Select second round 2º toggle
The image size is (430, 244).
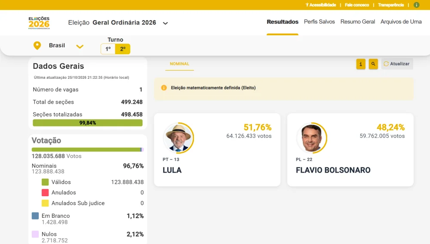pyautogui.click(x=123, y=49)
